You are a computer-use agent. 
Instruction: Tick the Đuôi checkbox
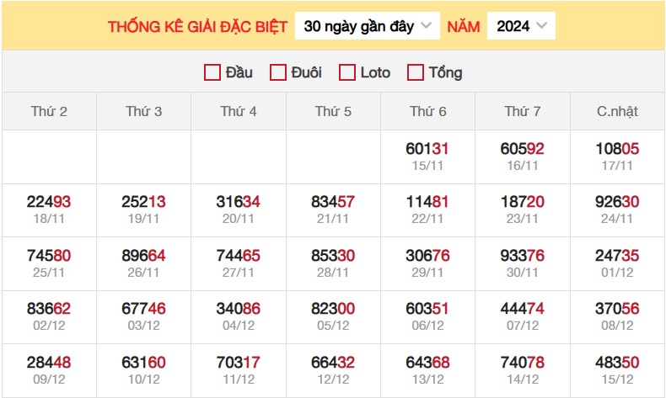(278, 72)
